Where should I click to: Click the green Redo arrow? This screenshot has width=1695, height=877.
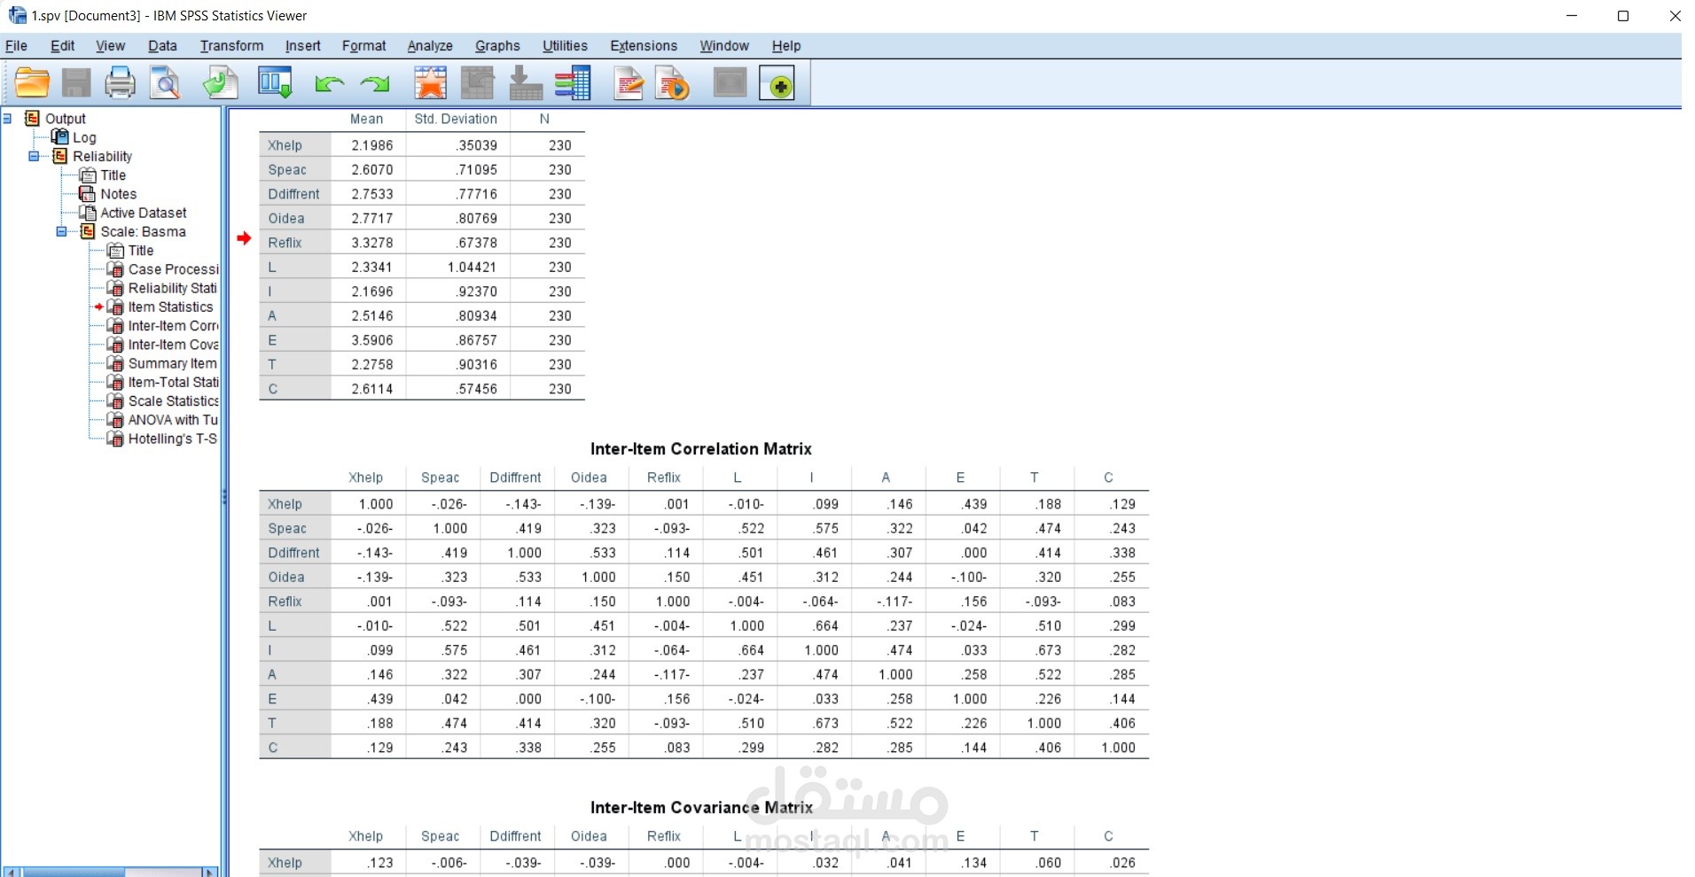pyautogui.click(x=375, y=84)
